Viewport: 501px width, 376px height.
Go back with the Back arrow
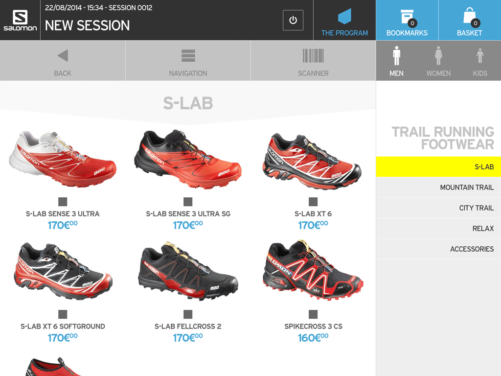[63, 61]
